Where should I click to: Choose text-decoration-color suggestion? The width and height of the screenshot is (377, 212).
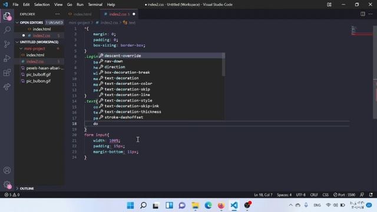click(160, 84)
